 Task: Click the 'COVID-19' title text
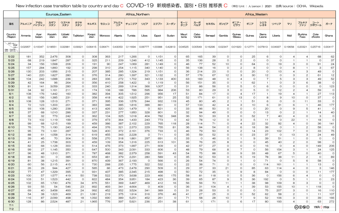pos(140,5)
